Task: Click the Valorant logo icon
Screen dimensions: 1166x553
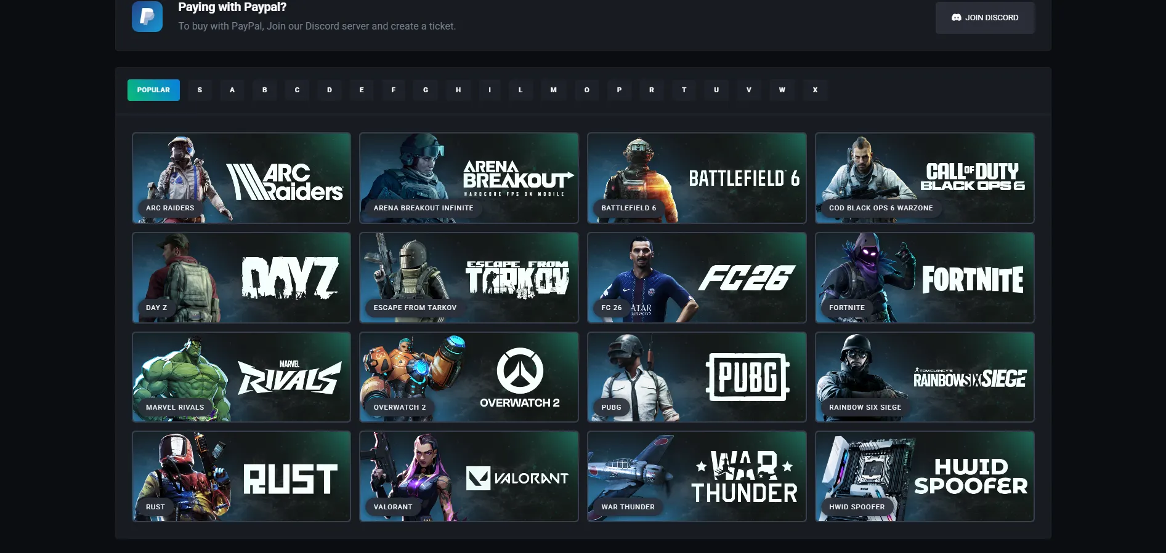Action: pyautogui.click(x=478, y=479)
